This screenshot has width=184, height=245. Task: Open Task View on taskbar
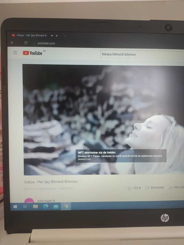[x=25, y=207]
